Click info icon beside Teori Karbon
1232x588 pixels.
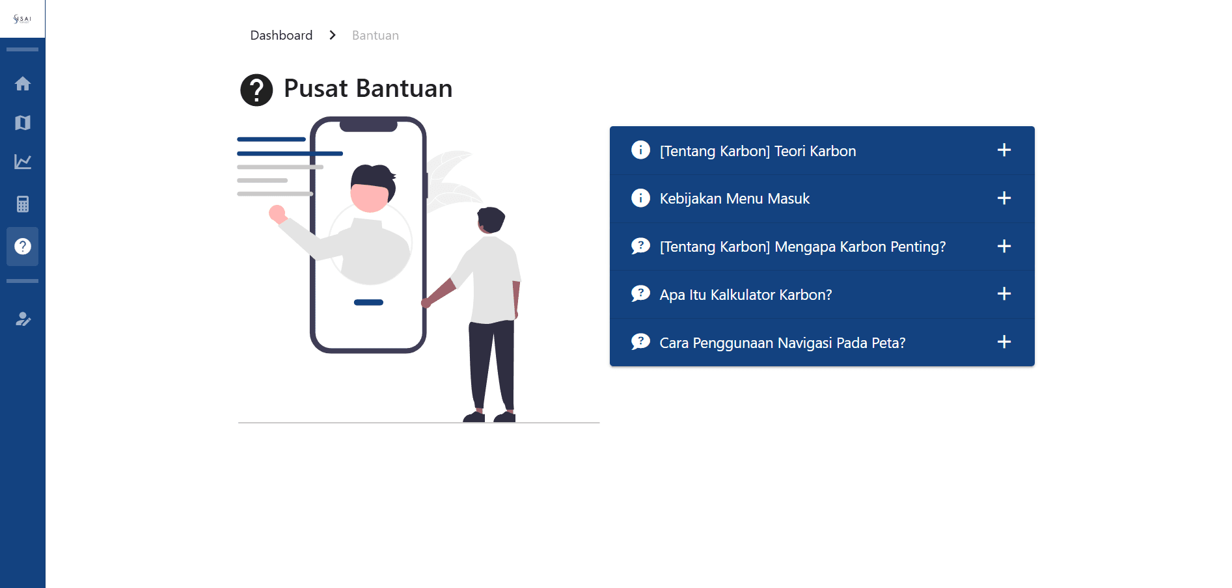[x=640, y=150]
